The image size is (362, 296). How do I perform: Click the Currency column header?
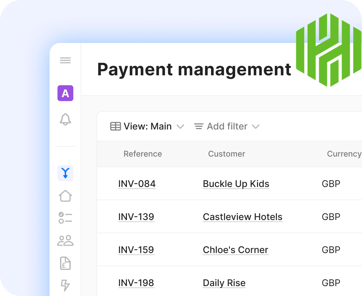pos(344,154)
